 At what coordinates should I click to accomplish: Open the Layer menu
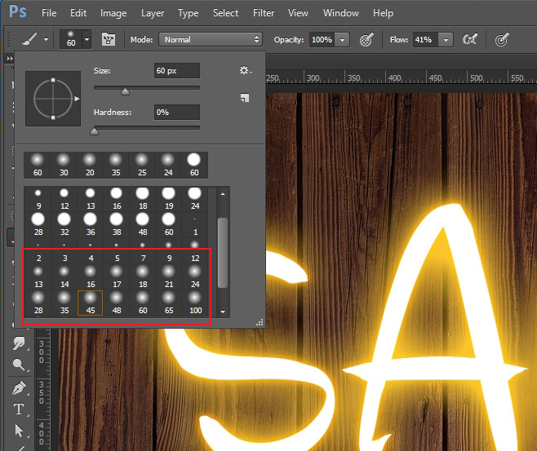153,13
